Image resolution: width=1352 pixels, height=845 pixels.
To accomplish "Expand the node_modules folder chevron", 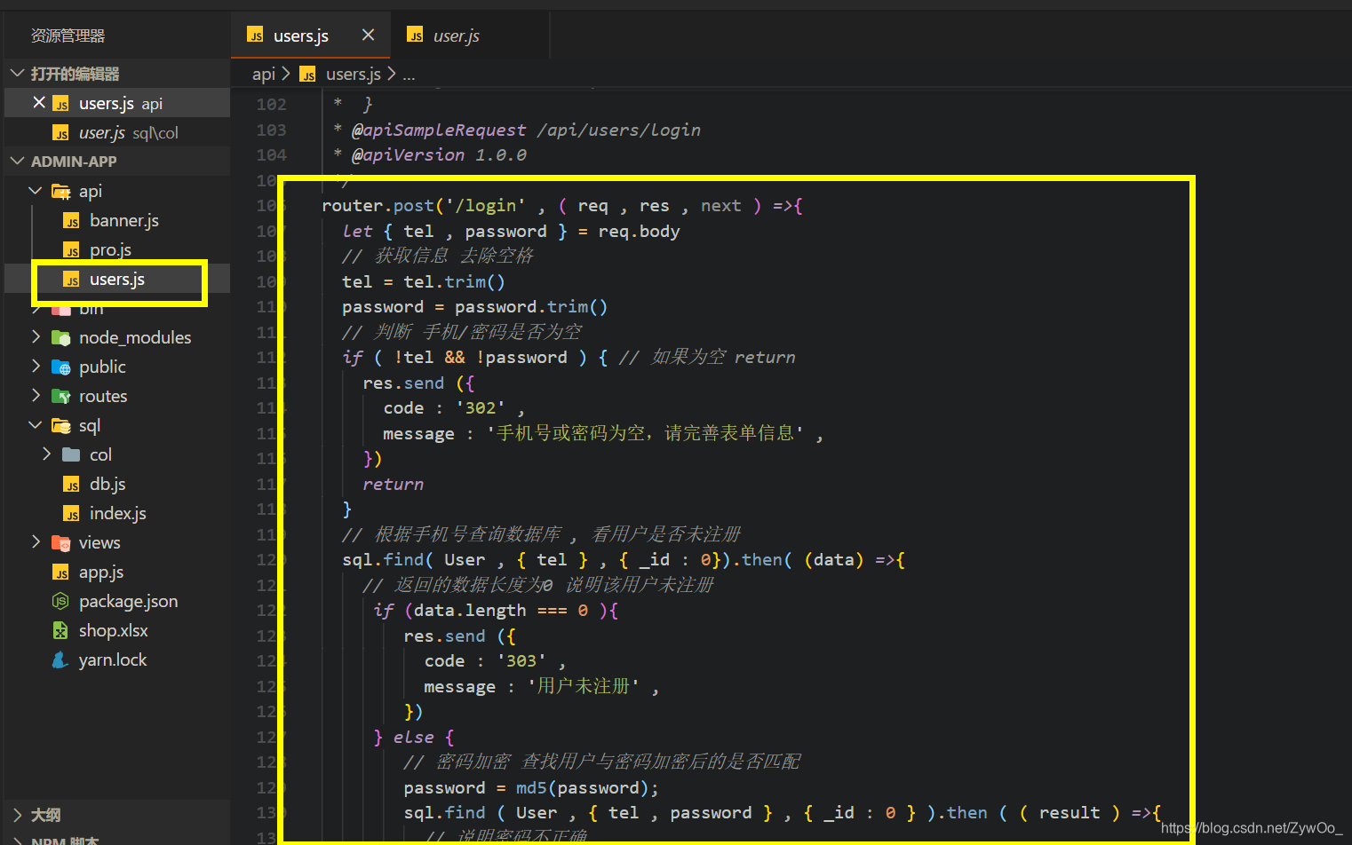I will click(36, 337).
